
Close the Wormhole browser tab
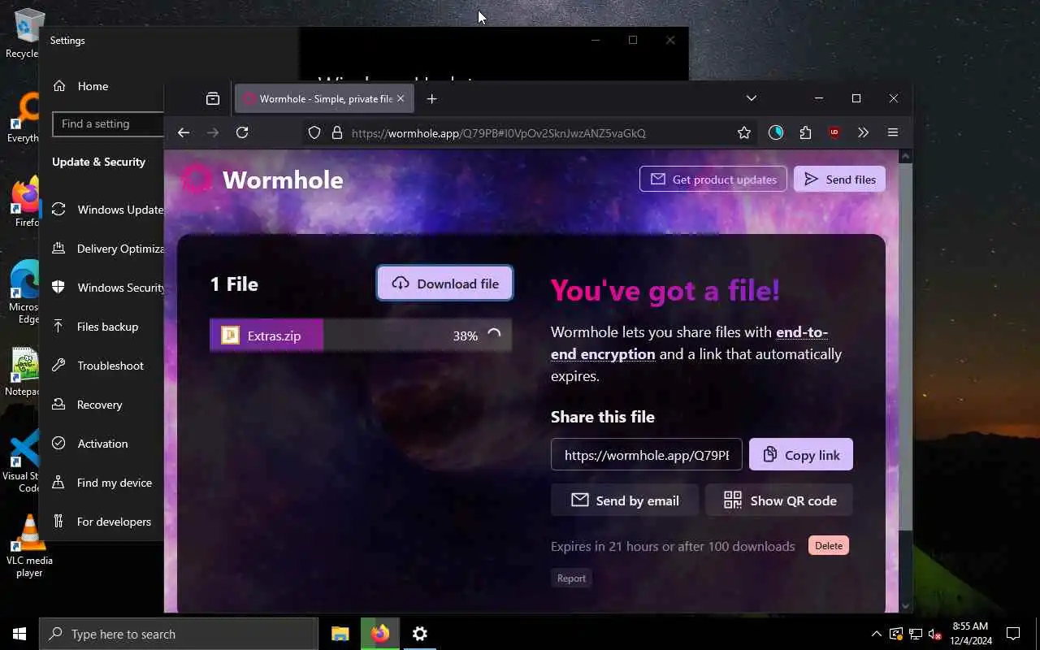pos(401,98)
